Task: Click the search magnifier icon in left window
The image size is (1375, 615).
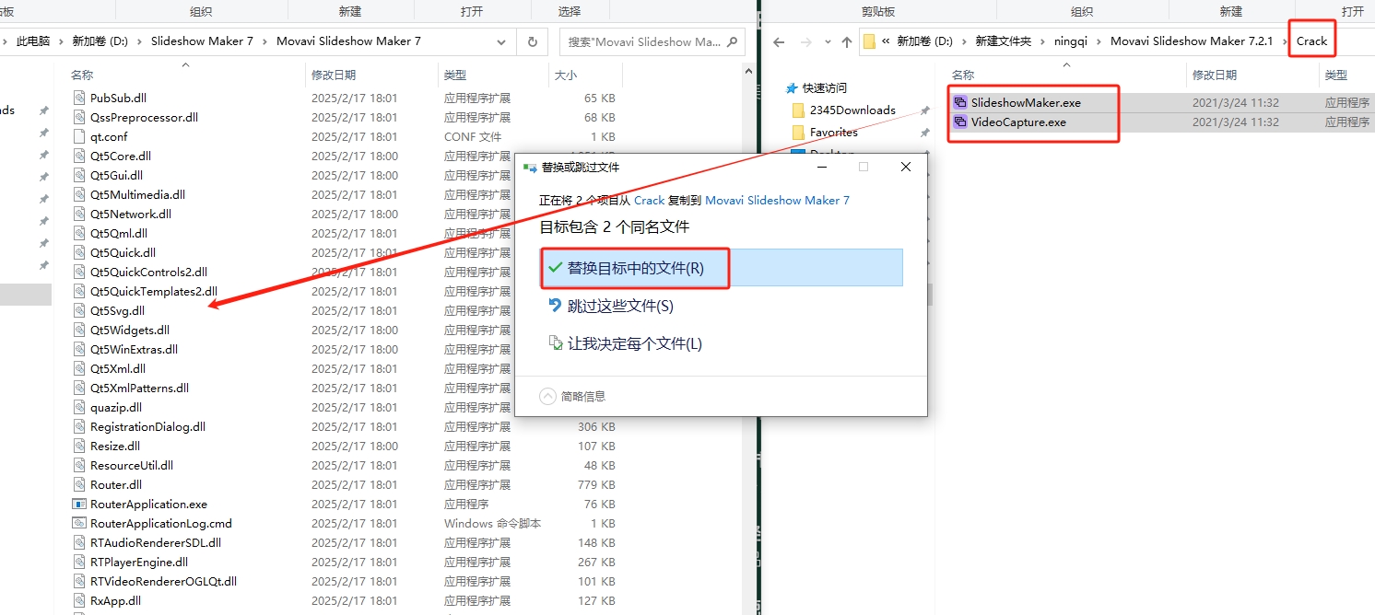Action: click(x=733, y=41)
